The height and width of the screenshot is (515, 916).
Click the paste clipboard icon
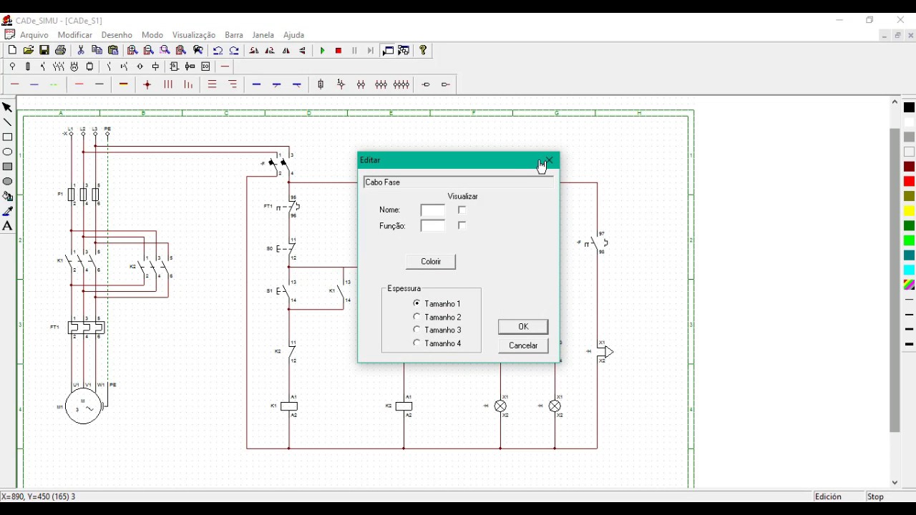113,50
